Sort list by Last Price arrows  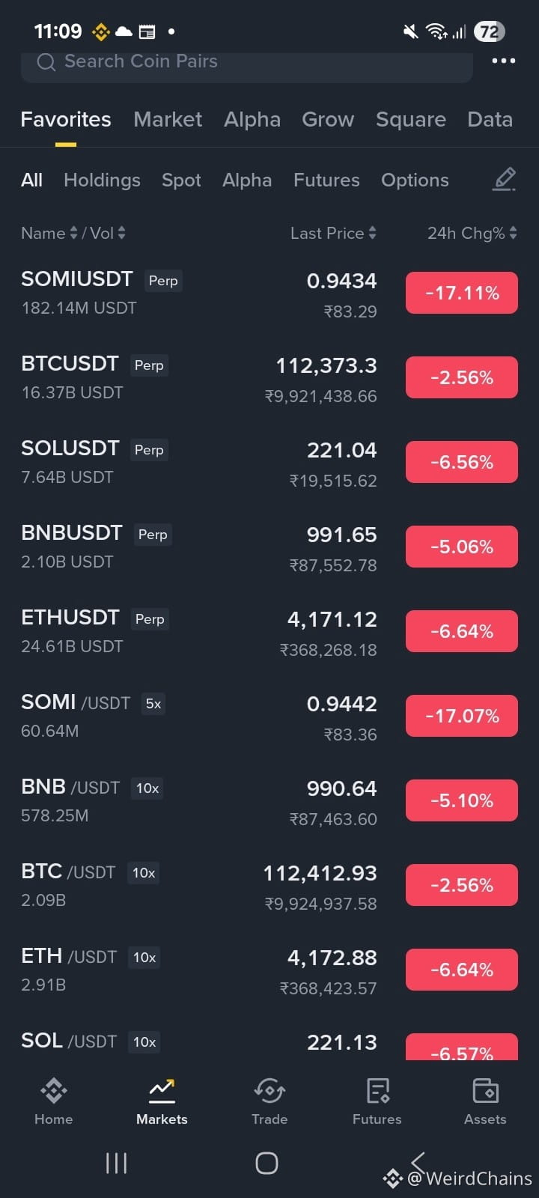coord(372,234)
